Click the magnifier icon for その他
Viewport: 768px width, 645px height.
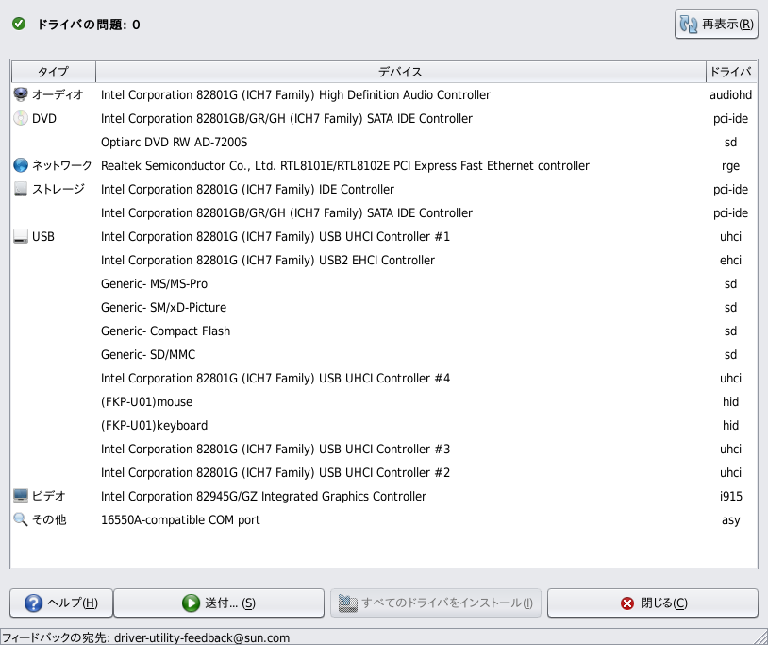(21, 519)
